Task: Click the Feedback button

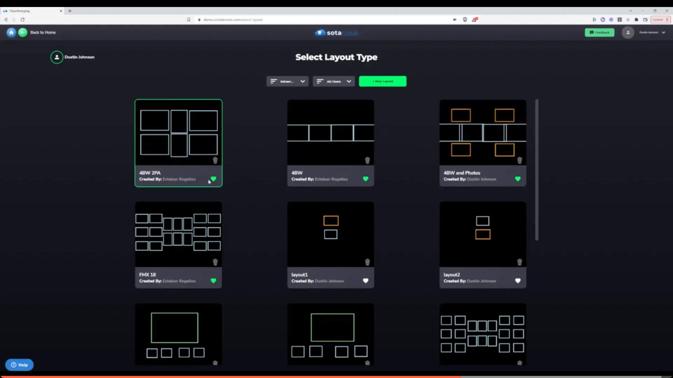Action: (x=599, y=32)
